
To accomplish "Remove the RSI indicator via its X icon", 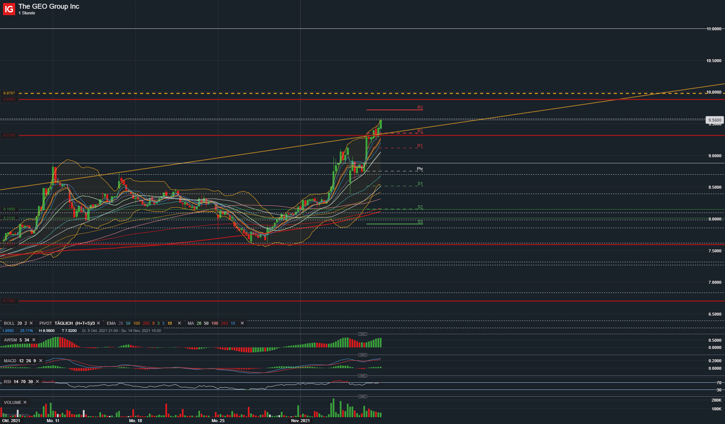I will tap(37, 382).
